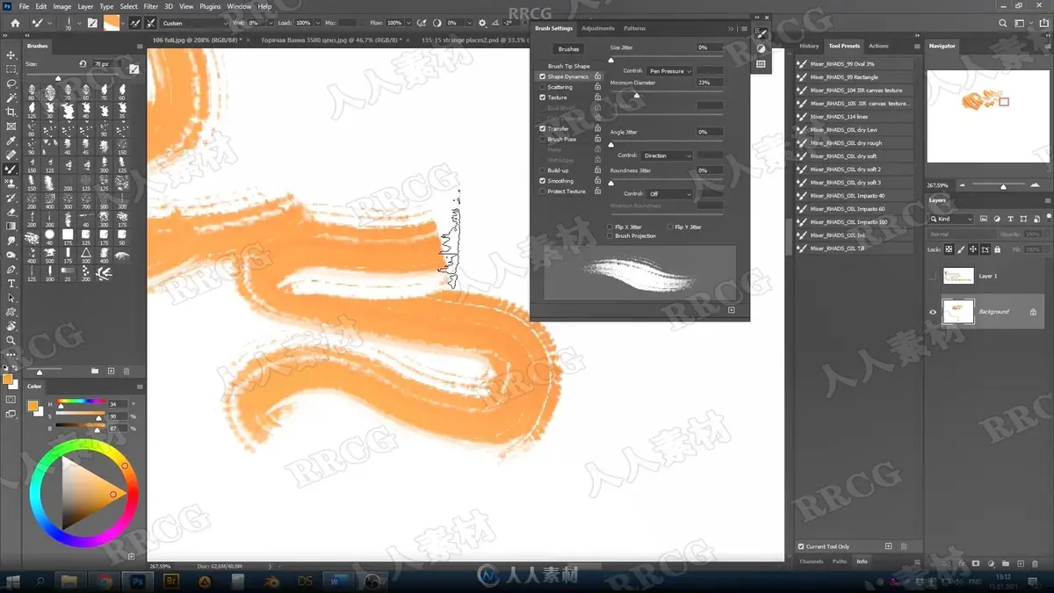The width and height of the screenshot is (1054, 593).
Task: Select the Mixer Brush tool
Action: 11,170
